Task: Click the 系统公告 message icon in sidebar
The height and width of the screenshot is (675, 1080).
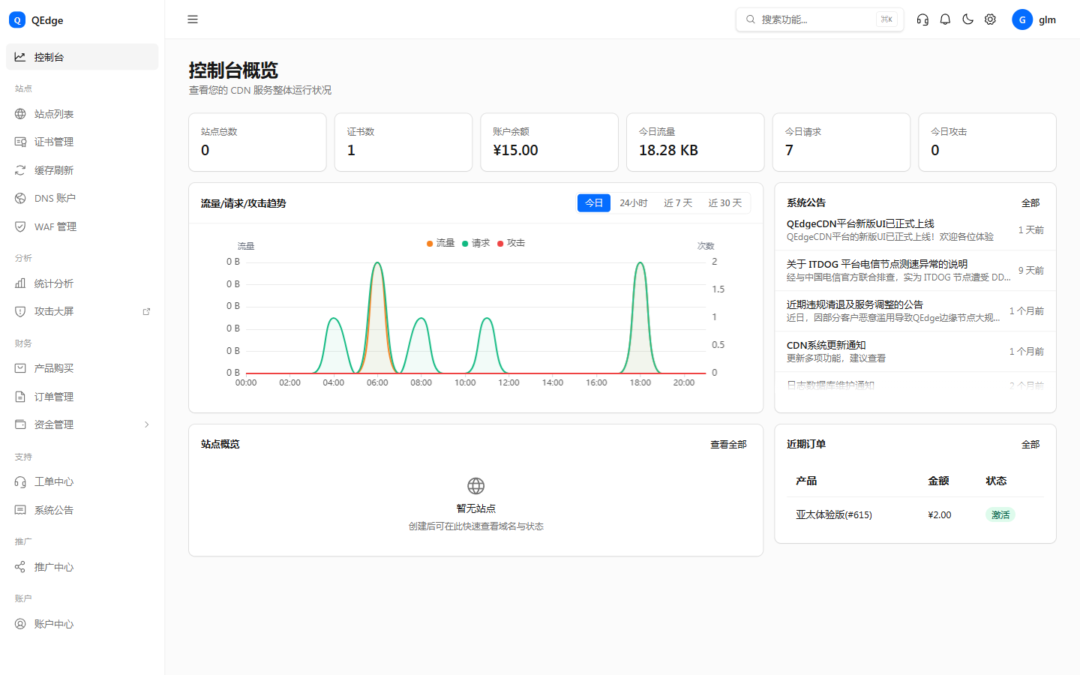Action: point(20,510)
